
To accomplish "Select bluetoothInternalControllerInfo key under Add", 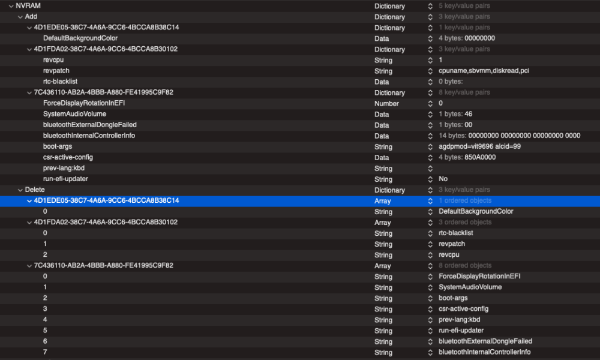I will [x=89, y=136].
